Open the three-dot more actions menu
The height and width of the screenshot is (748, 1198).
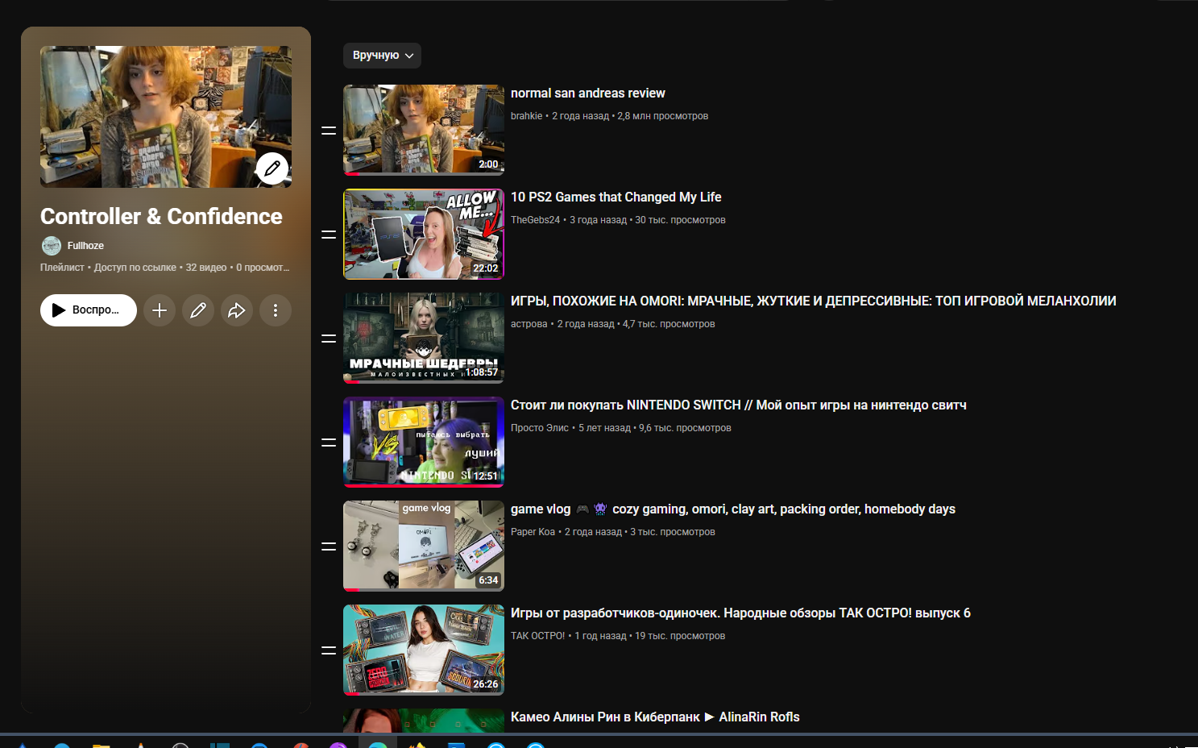(276, 310)
